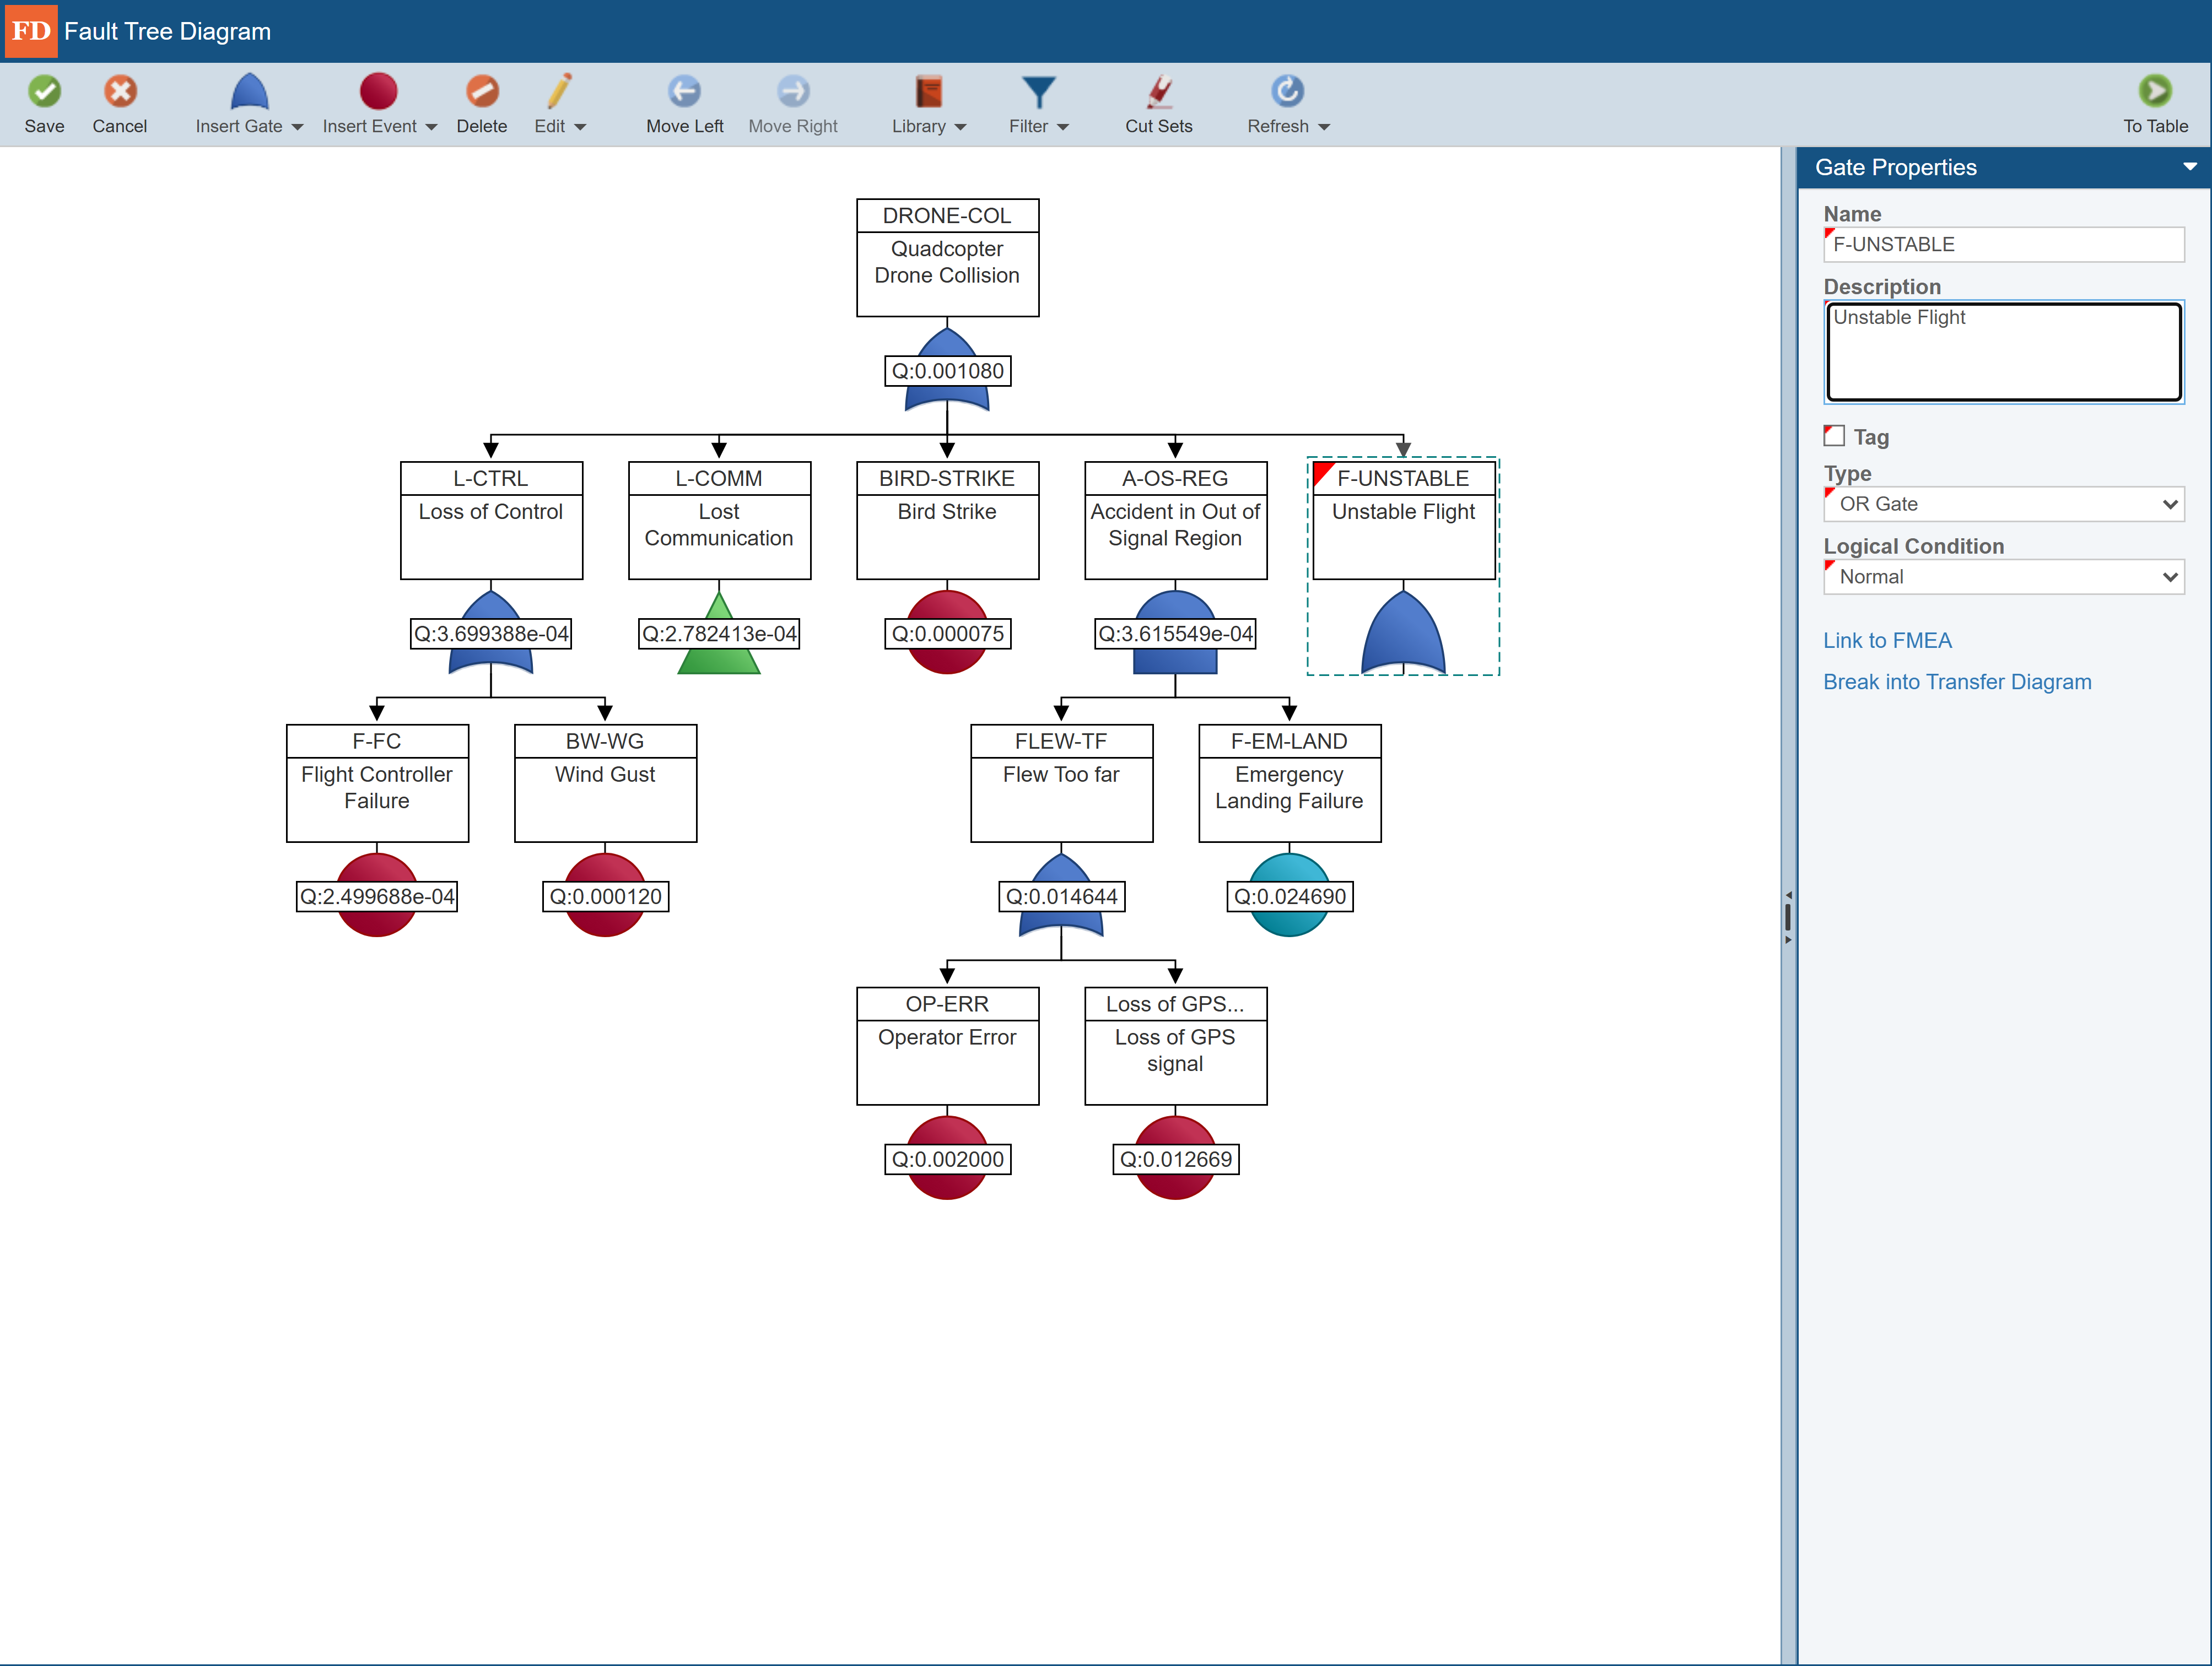
Task: Open the Type OR Gate dropdown
Action: point(2003,504)
